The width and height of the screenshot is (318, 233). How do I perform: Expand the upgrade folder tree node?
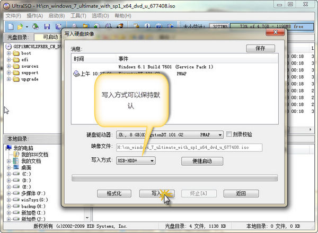point(8,79)
